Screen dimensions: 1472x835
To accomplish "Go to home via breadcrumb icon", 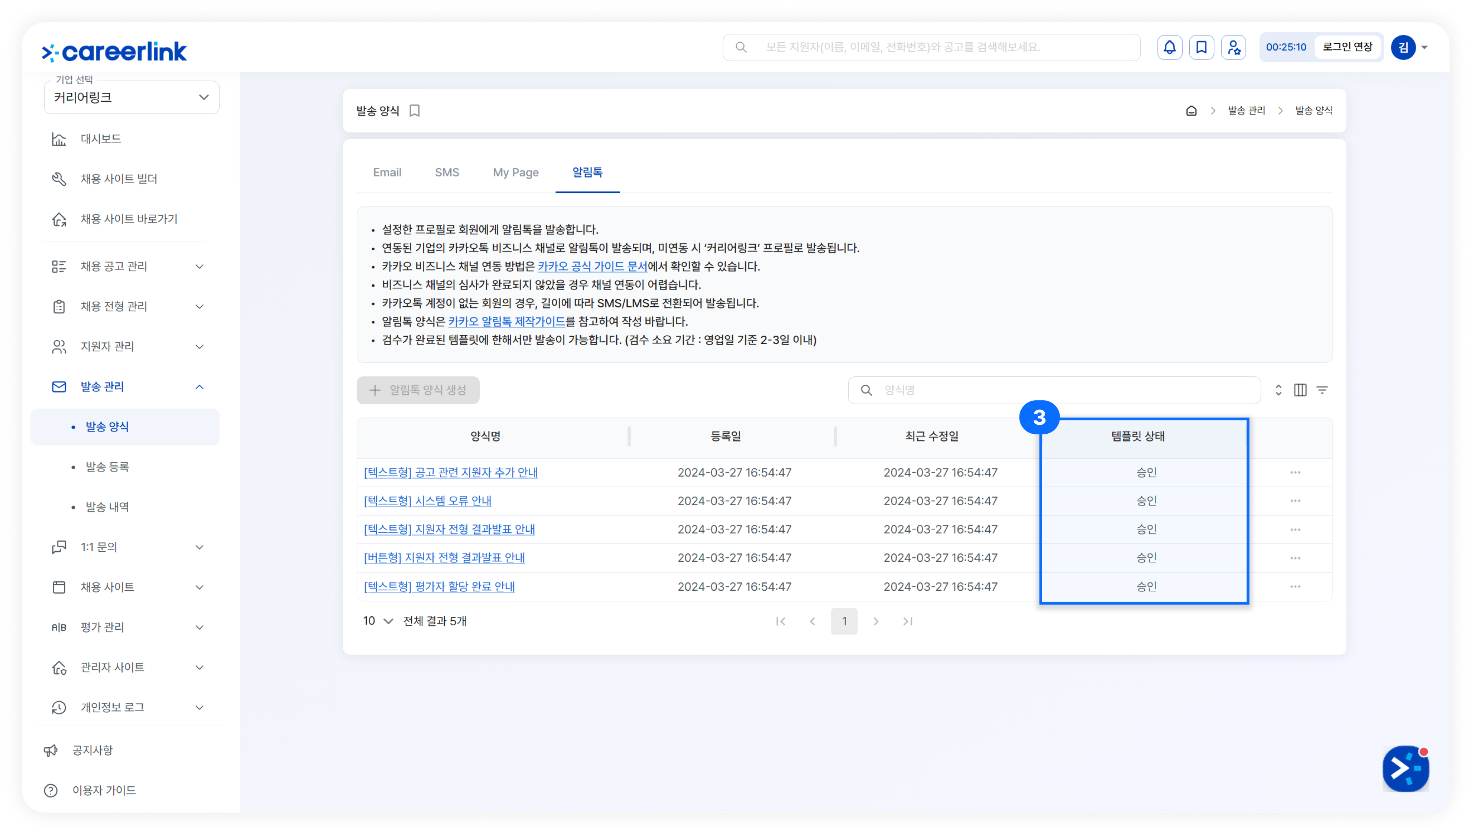I will pos(1191,111).
